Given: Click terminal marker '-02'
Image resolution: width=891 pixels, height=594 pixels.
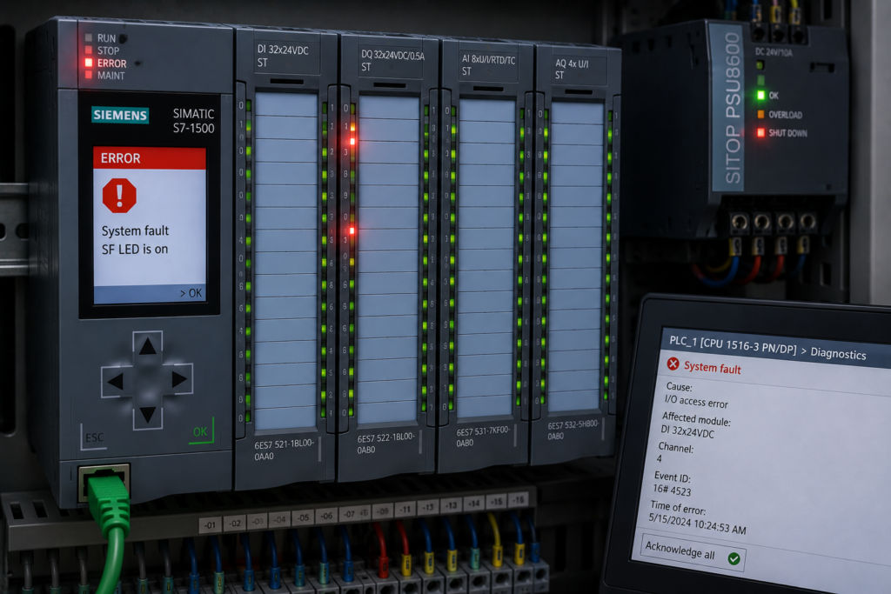Looking at the screenshot, I should [x=233, y=523].
